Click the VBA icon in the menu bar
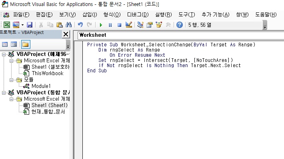 (x=6, y=15)
